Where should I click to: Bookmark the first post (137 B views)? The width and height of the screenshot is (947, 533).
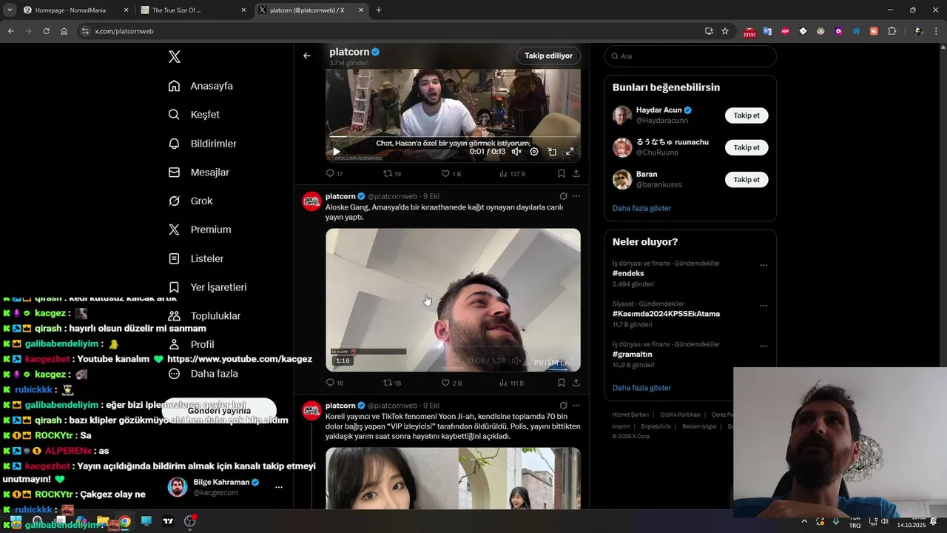tap(561, 173)
